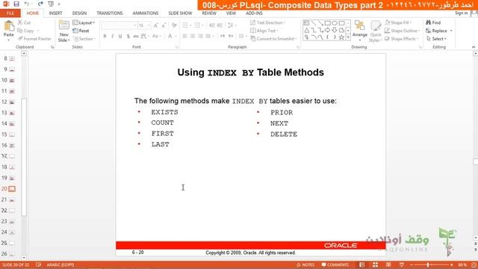478x269 pixels.
Task: Click the Redo icon in title bar
Action: click(40, 4)
